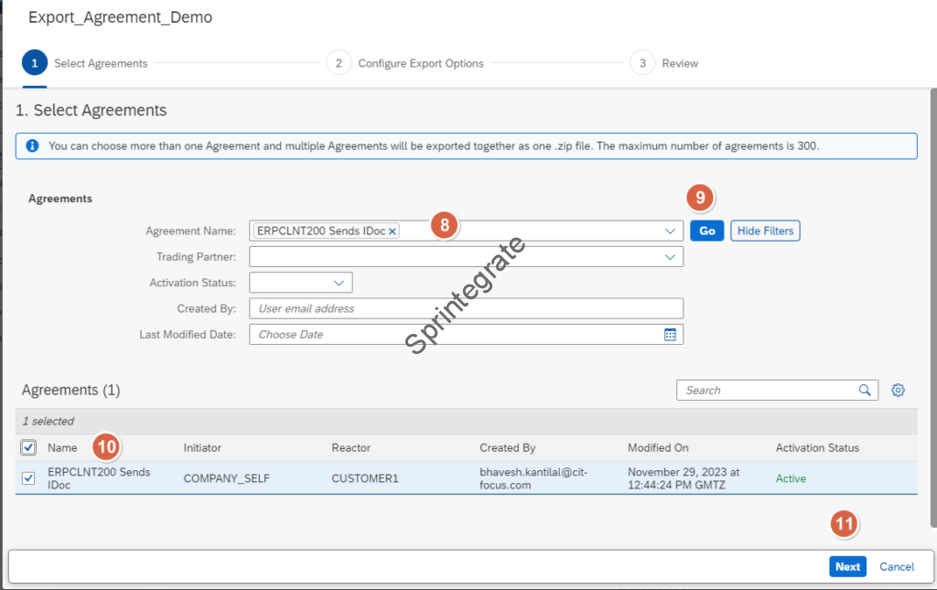
Task: Cancel the export wizard
Action: [897, 566]
